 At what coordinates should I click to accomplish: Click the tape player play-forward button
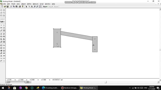point(9,82)
